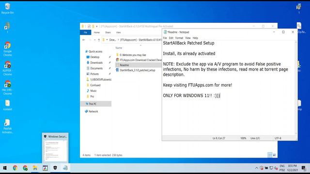Click the ENG language indicator
This screenshot has height=174, width=310.
click(x=282, y=166)
